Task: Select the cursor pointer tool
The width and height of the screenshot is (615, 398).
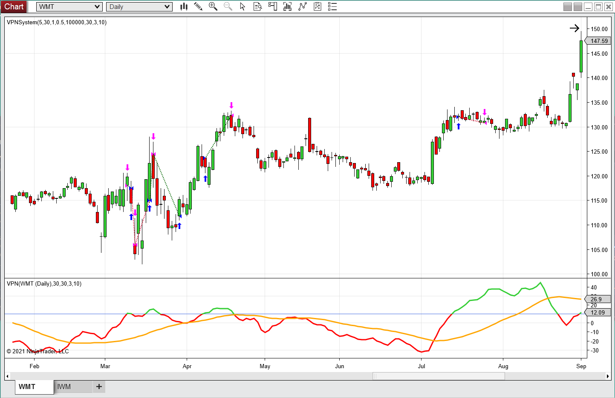Action: pos(243,6)
